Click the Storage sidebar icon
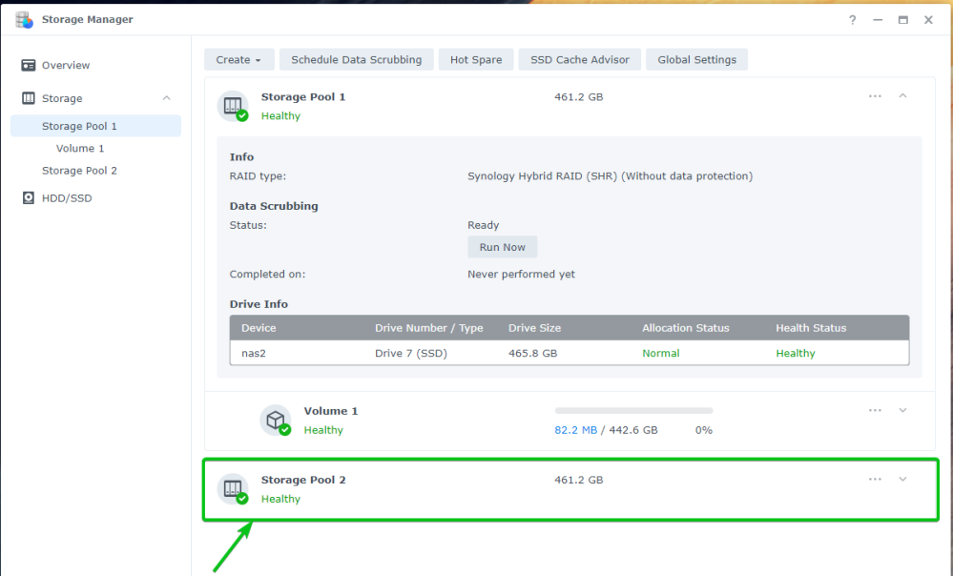The height and width of the screenshot is (576, 953). (28, 98)
